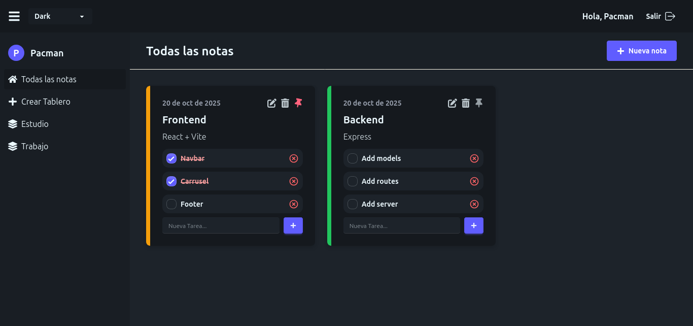Uncheck the completed Navbar task
The height and width of the screenshot is (326, 693).
point(171,158)
